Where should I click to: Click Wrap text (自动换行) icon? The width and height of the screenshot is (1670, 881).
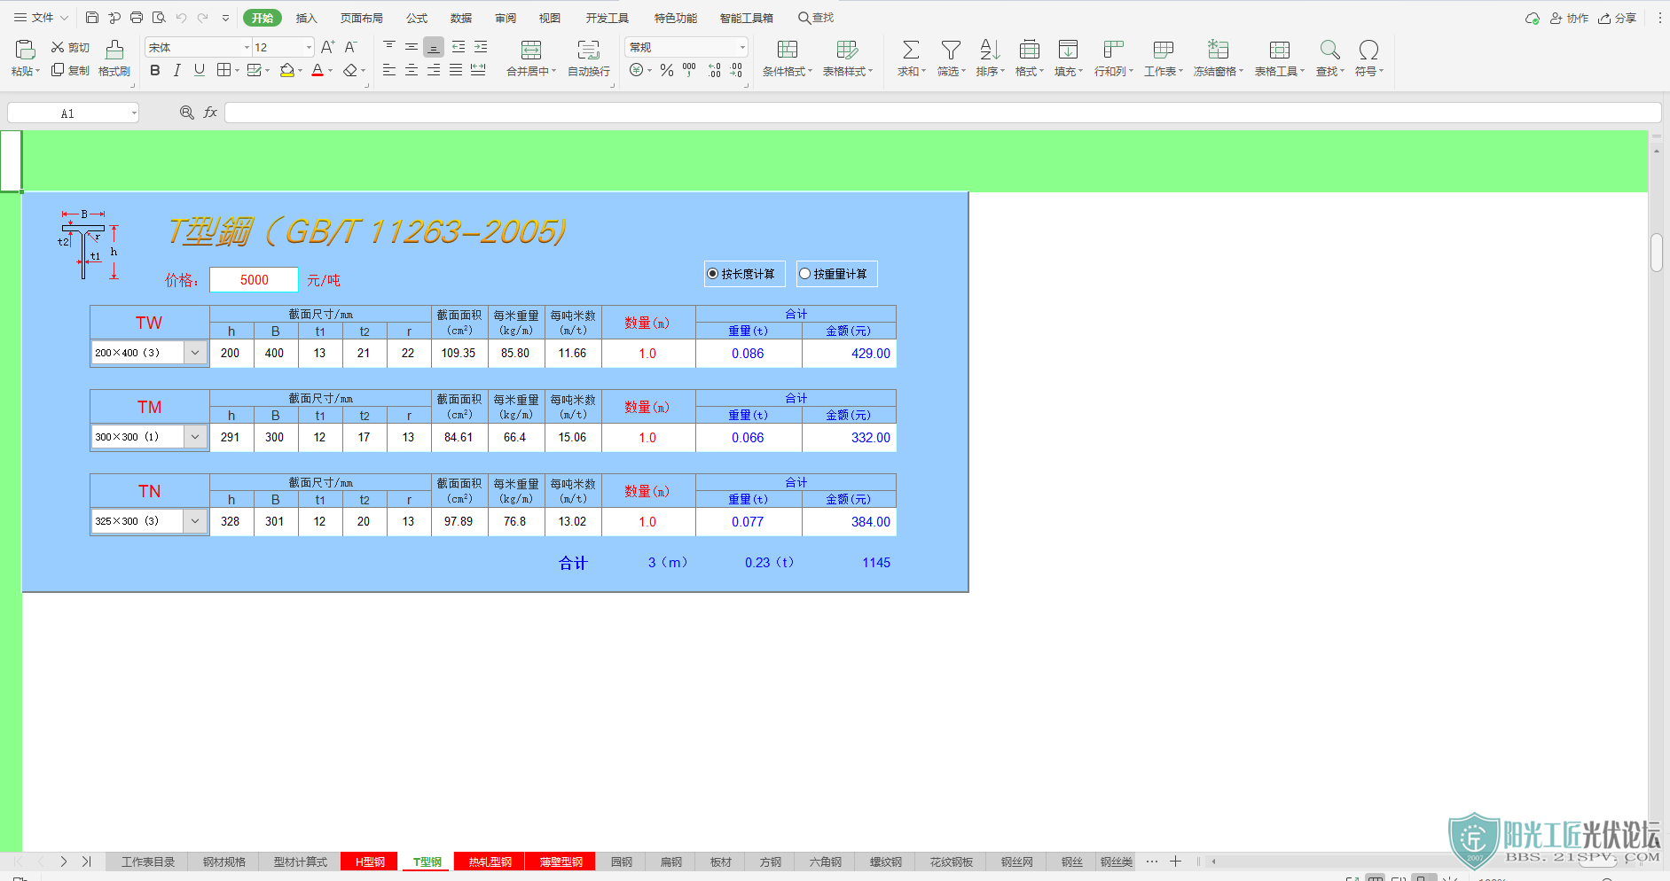pos(588,50)
